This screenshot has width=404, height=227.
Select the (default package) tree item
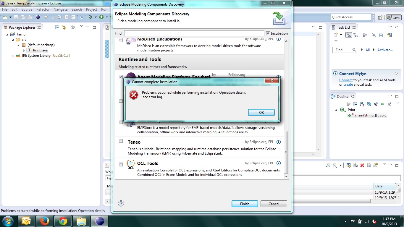(x=41, y=45)
